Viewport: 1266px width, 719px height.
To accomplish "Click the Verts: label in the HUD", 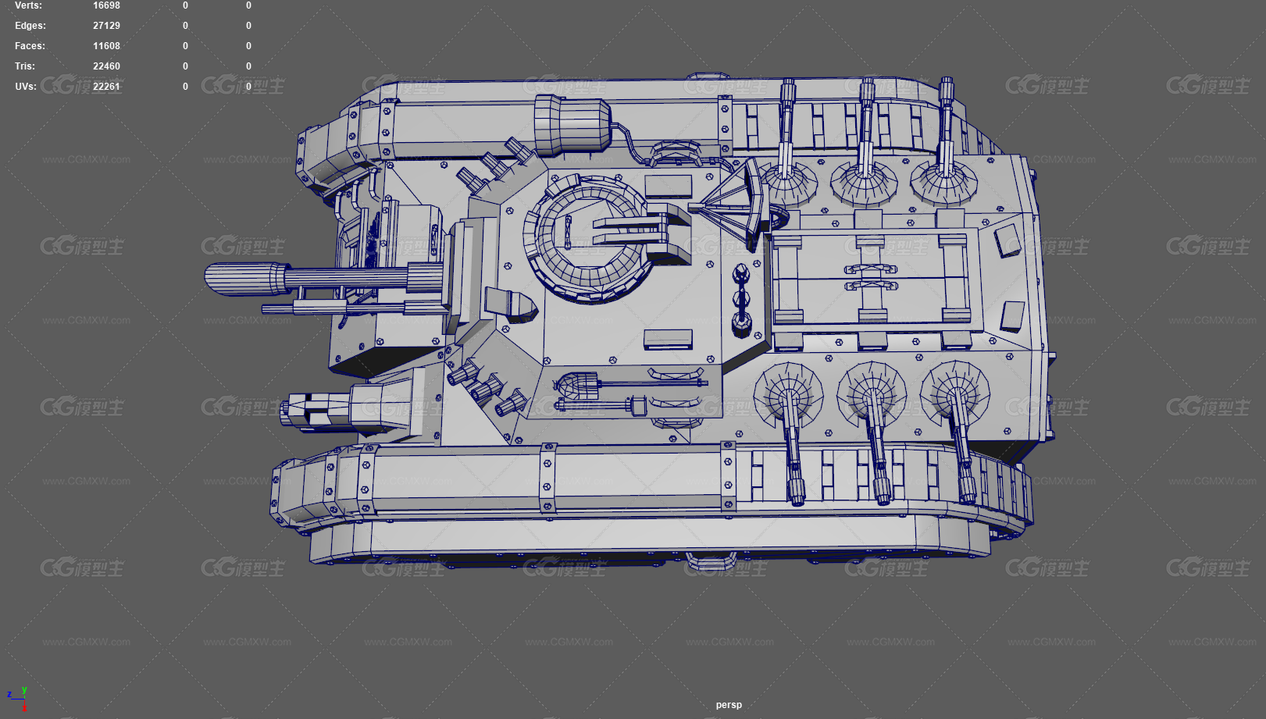I will [x=28, y=5].
